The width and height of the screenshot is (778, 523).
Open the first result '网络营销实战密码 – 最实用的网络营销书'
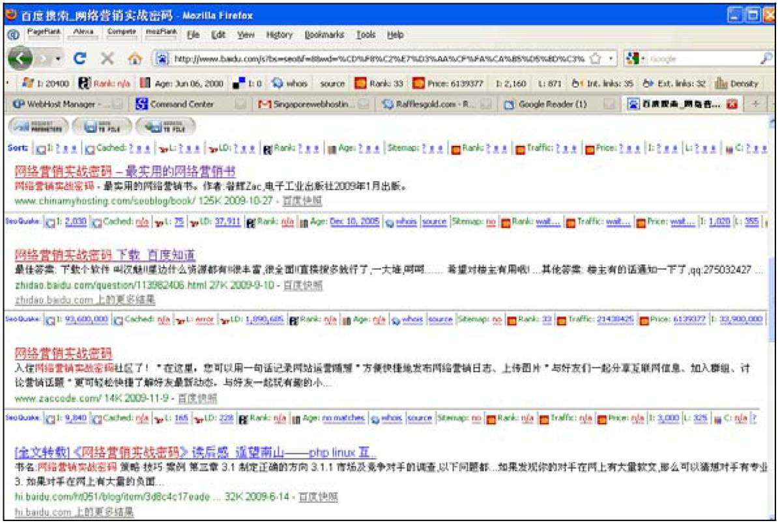pos(125,171)
